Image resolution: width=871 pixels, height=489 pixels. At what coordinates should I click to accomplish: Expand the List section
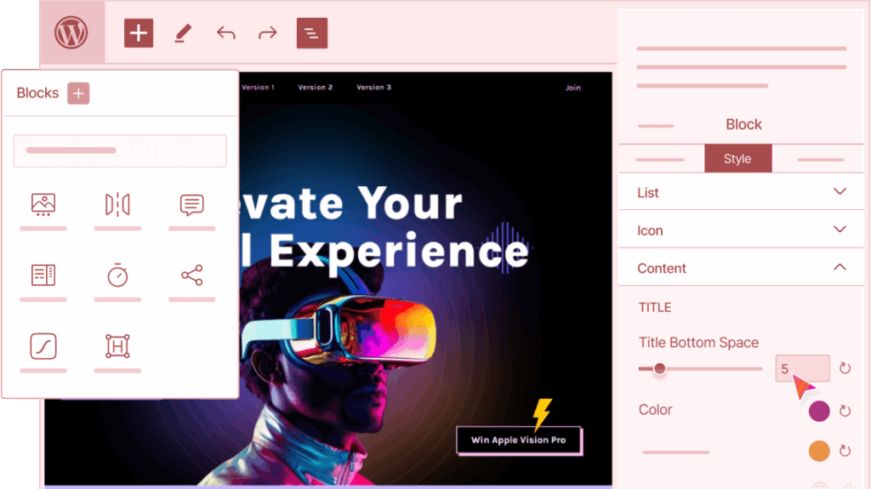(x=741, y=192)
